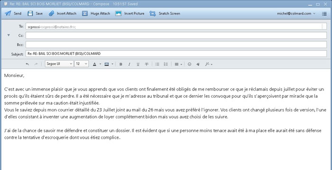This screenshot has height=170, width=332.
Task: Click the Save disk icon
Action: tap(30, 14)
